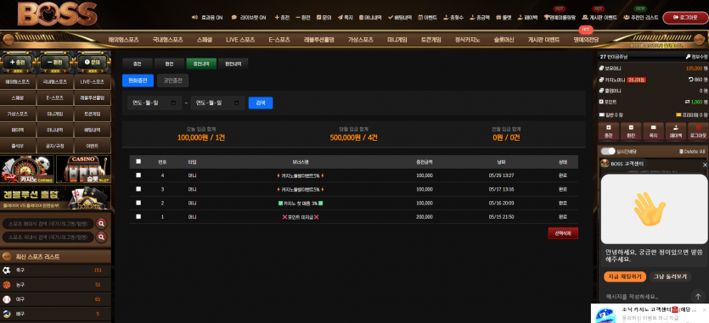Expand 축구 in the sports list
The width and height of the screenshot is (709, 323).
point(56,270)
